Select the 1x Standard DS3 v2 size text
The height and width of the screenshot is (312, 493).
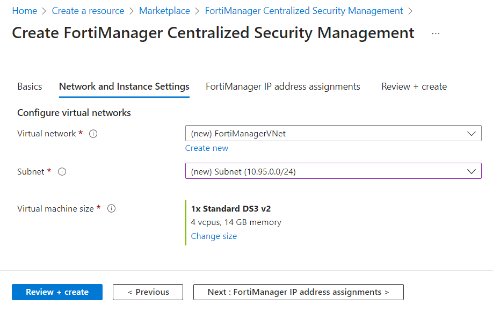click(x=231, y=209)
